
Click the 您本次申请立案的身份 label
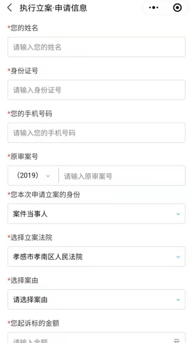pyautogui.click(x=45, y=195)
